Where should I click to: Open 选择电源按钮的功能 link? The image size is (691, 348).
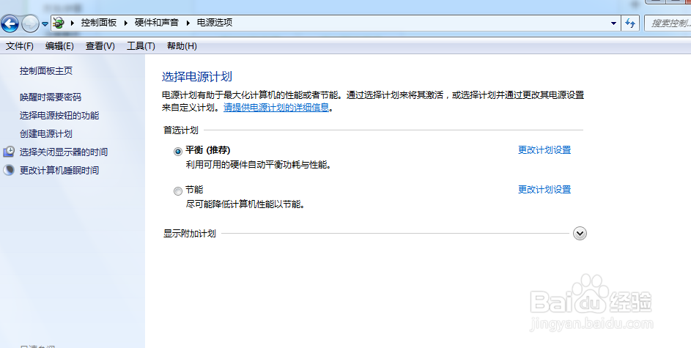tap(59, 116)
